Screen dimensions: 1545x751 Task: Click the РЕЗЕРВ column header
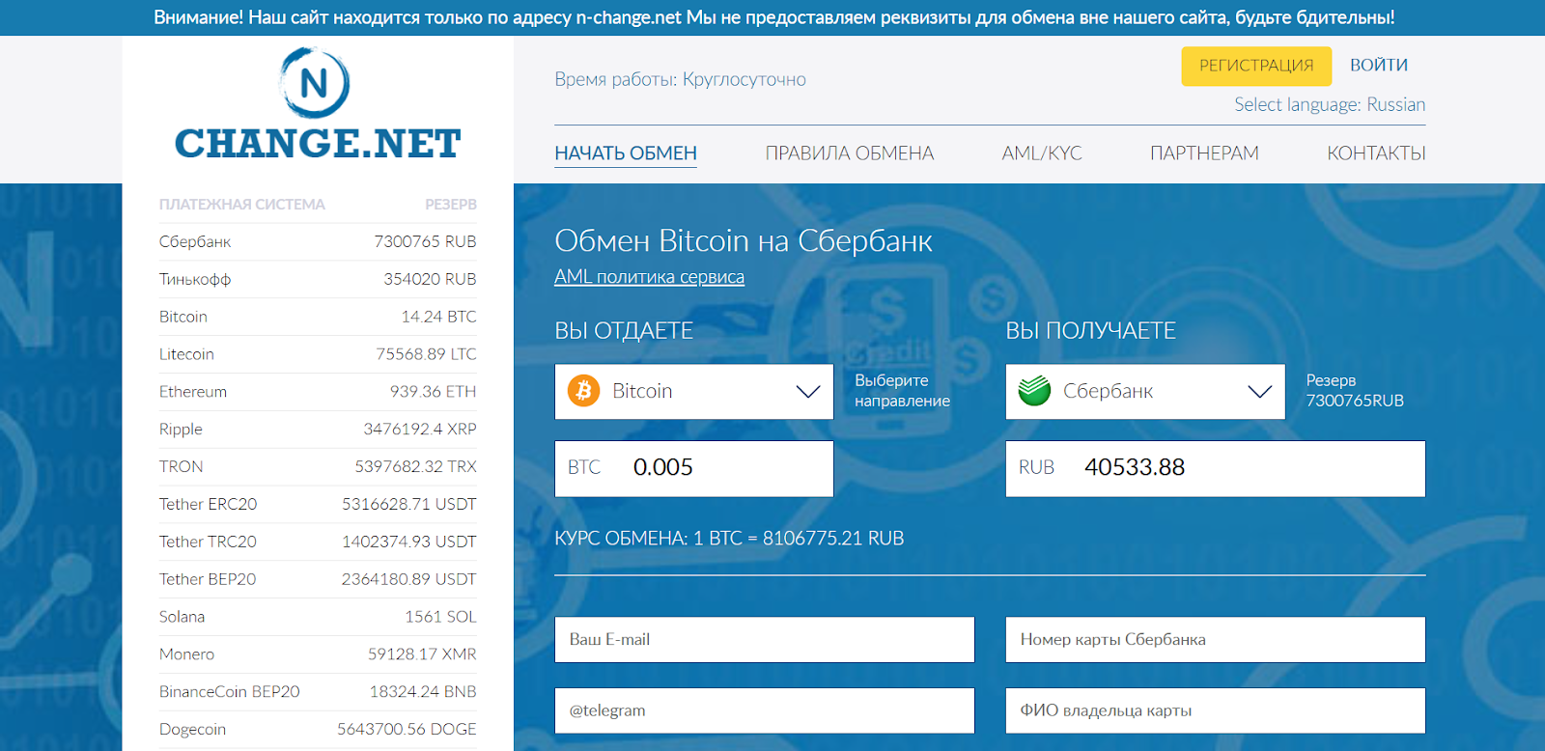(x=451, y=205)
